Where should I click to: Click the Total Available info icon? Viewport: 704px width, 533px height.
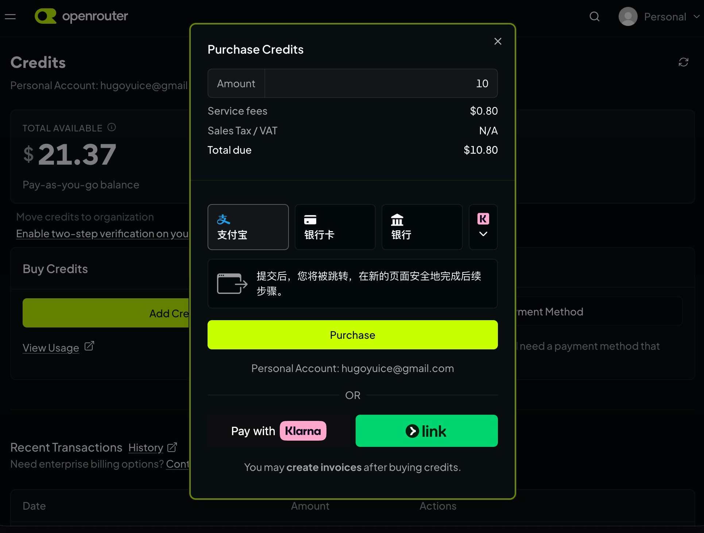pyautogui.click(x=112, y=127)
